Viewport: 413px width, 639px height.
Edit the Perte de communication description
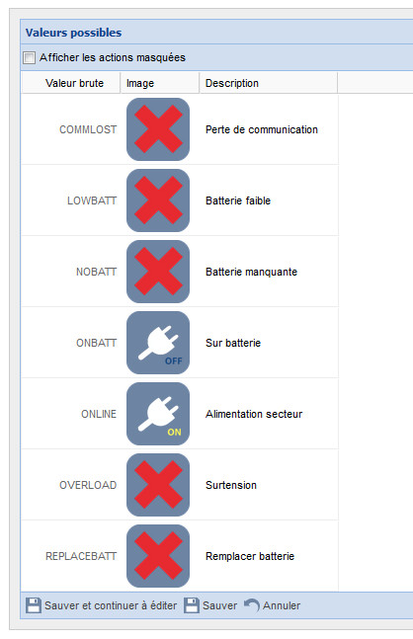[262, 129]
